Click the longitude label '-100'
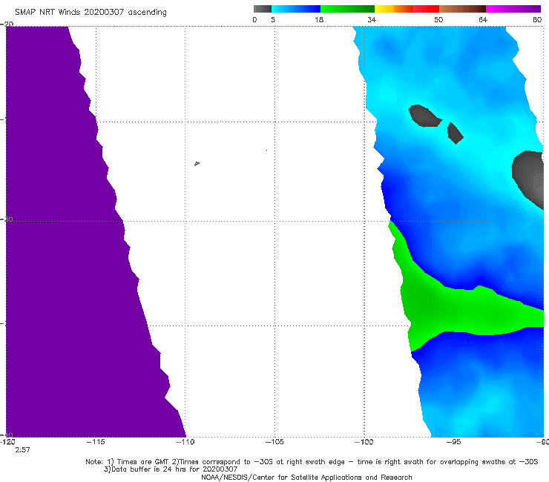The width and height of the screenshot is (549, 482). [x=364, y=442]
